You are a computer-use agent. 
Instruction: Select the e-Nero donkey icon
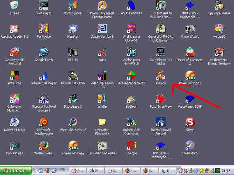(x=161, y=75)
